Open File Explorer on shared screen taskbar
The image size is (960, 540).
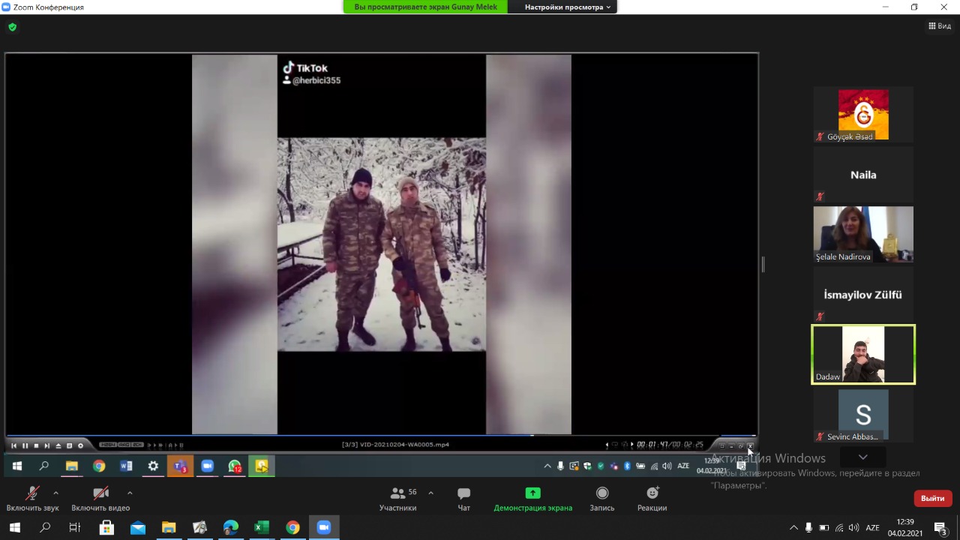tap(72, 466)
